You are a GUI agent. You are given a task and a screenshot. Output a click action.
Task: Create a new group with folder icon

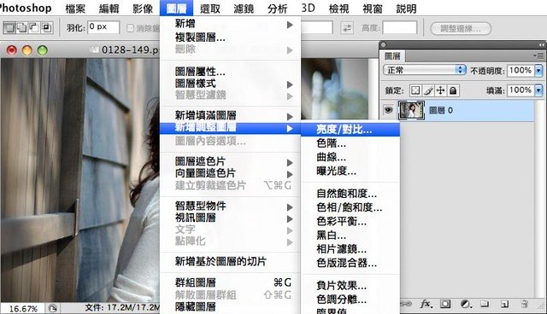(485, 304)
